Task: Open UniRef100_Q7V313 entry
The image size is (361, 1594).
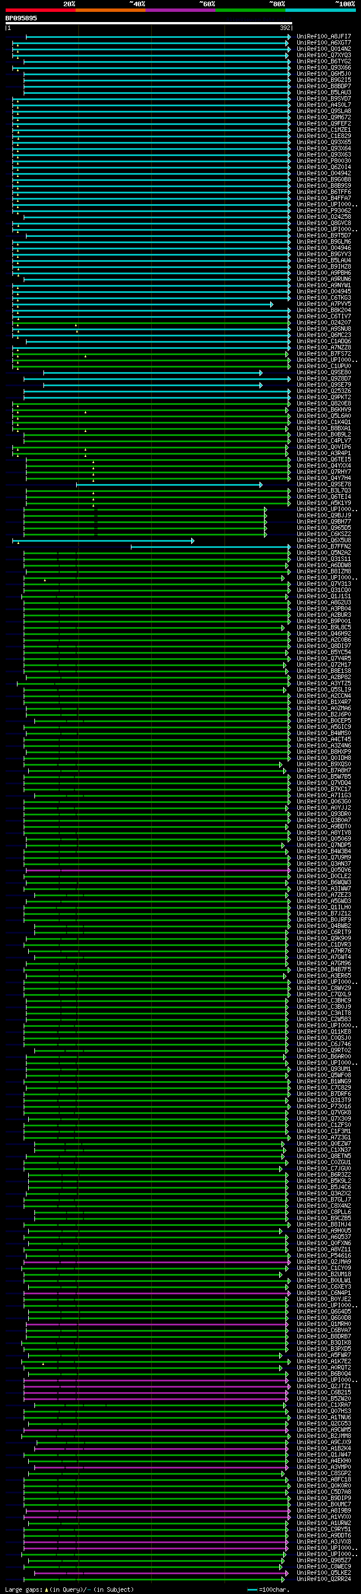Action: (324, 584)
